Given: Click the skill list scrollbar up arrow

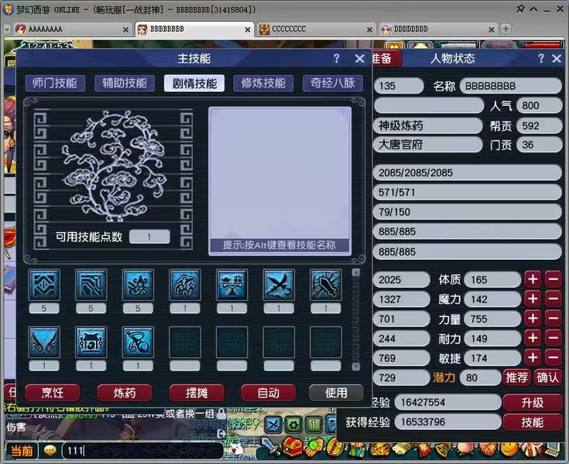Looking at the screenshot, I should click(356, 272).
